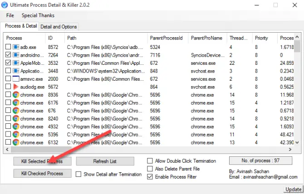Click Chrome icon for process ID 676
Screen dimensions: 304x194
pyautogui.click(x=16, y=111)
